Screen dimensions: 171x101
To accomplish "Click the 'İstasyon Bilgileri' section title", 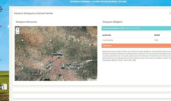I will point(112,22).
